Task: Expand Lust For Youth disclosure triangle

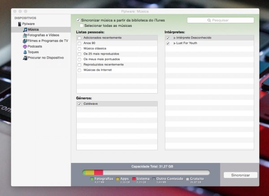Action: [x=175, y=43]
